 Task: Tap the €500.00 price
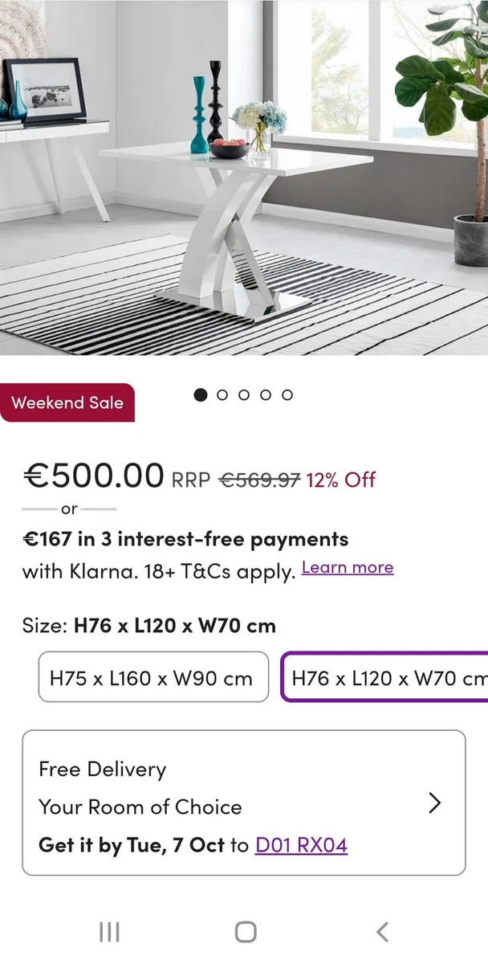click(93, 476)
